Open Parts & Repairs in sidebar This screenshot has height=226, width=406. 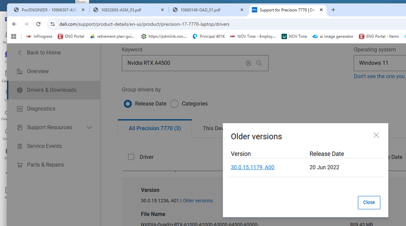coord(45,165)
